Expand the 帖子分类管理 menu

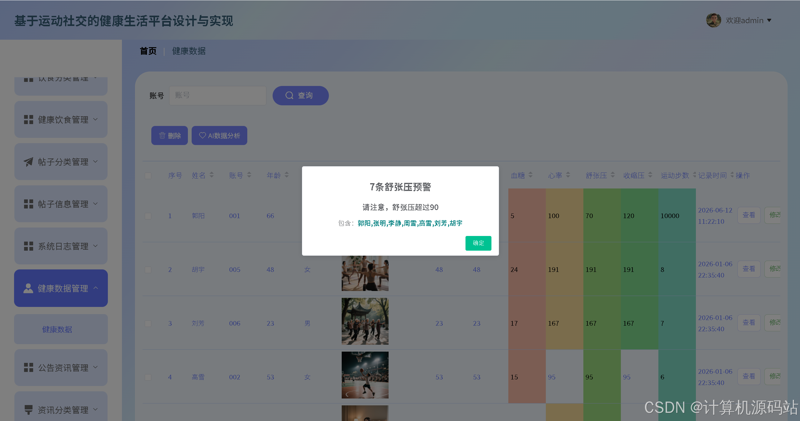click(x=61, y=162)
